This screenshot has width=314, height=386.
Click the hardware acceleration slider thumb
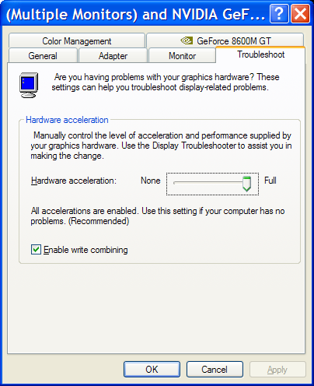point(246,184)
